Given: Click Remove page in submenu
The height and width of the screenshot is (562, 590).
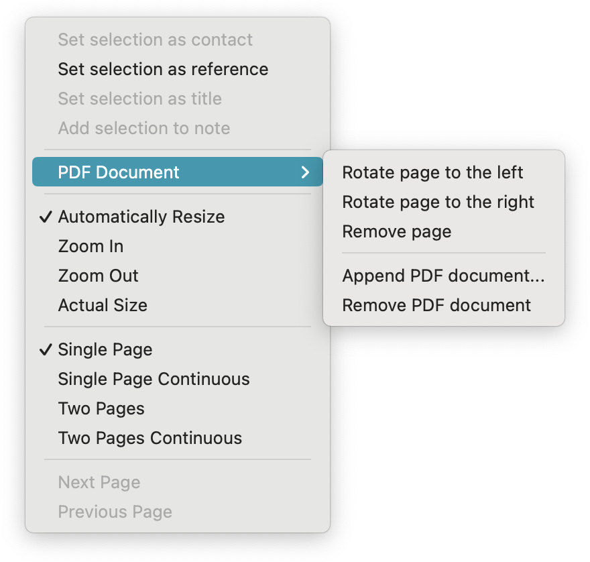Looking at the screenshot, I should tap(396, 231).
